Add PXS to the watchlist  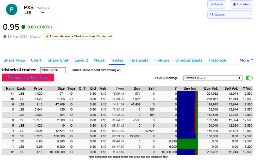(x=217, y=4)
